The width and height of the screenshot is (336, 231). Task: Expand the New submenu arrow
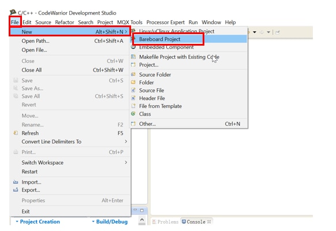point(126,32)
